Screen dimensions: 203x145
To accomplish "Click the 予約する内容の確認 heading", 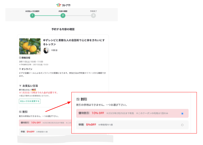I will [x=63, y=29].
